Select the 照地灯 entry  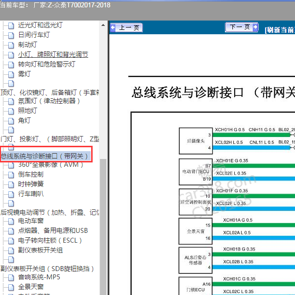pyautogui.click(x=27, y=111)
